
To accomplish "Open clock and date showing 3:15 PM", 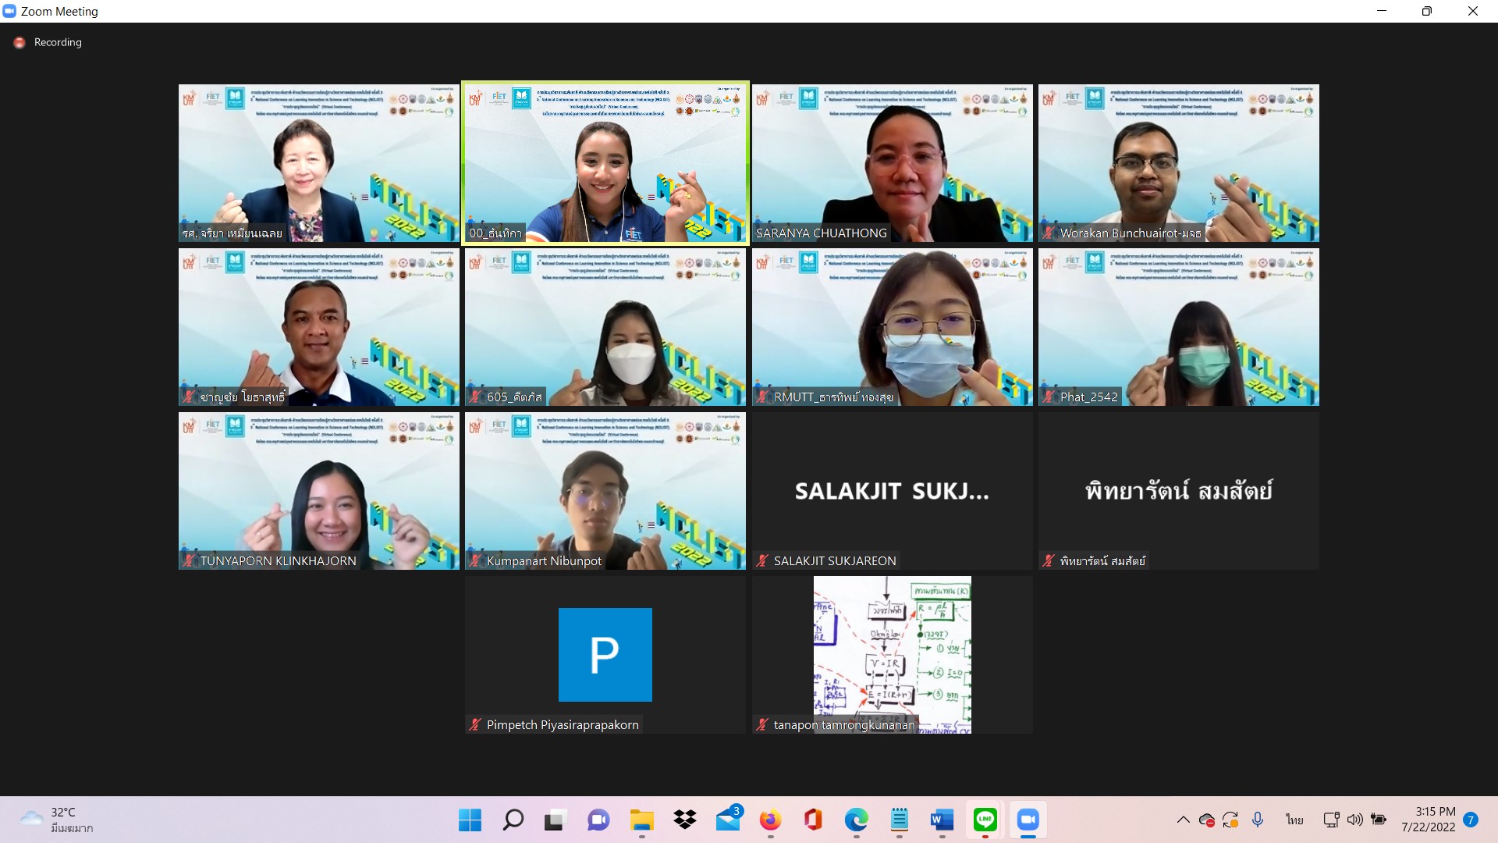I will pyautogui.click(x=1428, y=820).
